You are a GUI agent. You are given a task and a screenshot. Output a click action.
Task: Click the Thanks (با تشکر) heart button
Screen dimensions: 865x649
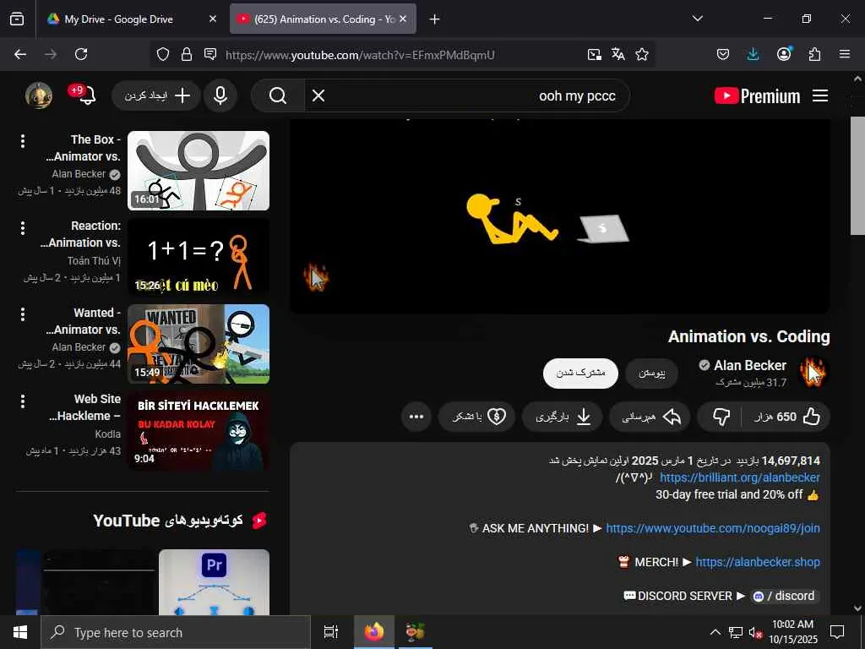pyautogui.click(x=476, y=417)
